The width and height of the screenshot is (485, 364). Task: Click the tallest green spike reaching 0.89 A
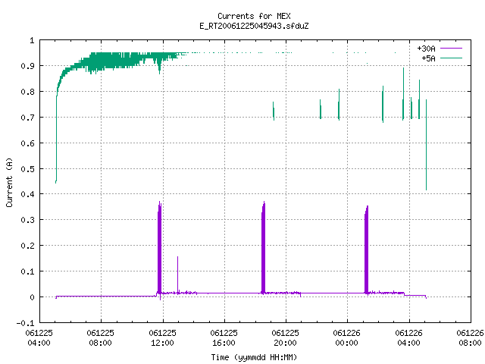[403, 94]
